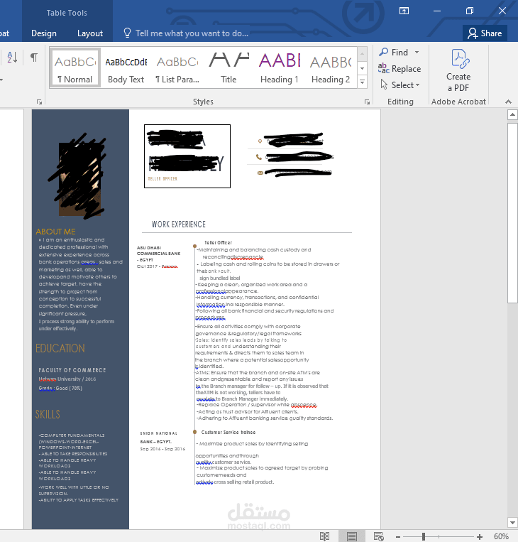Open the Select dropdown
The height and width of the screenshot is (542, 518).
[x=400, y=85]
